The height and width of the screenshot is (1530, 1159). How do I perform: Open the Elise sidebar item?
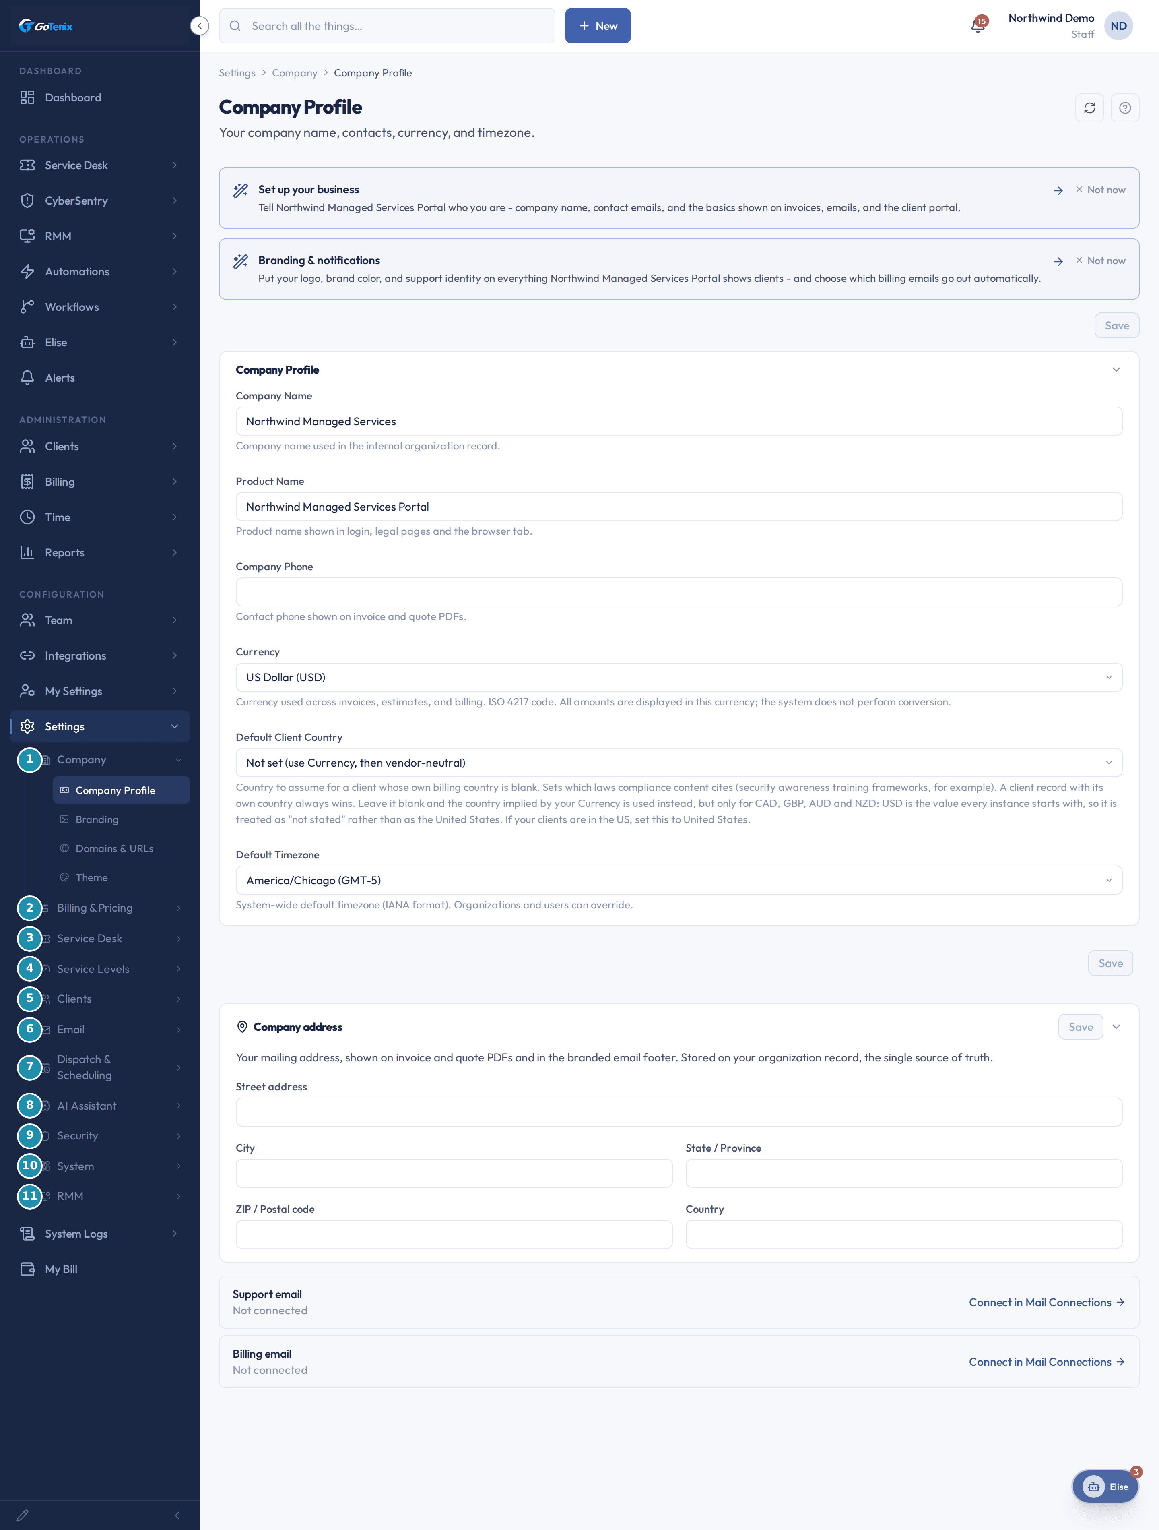[x=99, y=342]
